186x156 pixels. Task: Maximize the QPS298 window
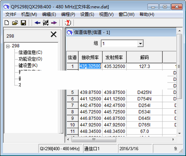coord(165,7)
